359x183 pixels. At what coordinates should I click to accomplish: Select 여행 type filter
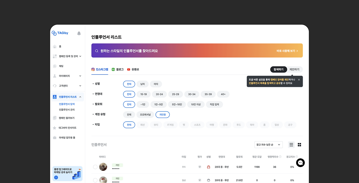coord(212,125)
